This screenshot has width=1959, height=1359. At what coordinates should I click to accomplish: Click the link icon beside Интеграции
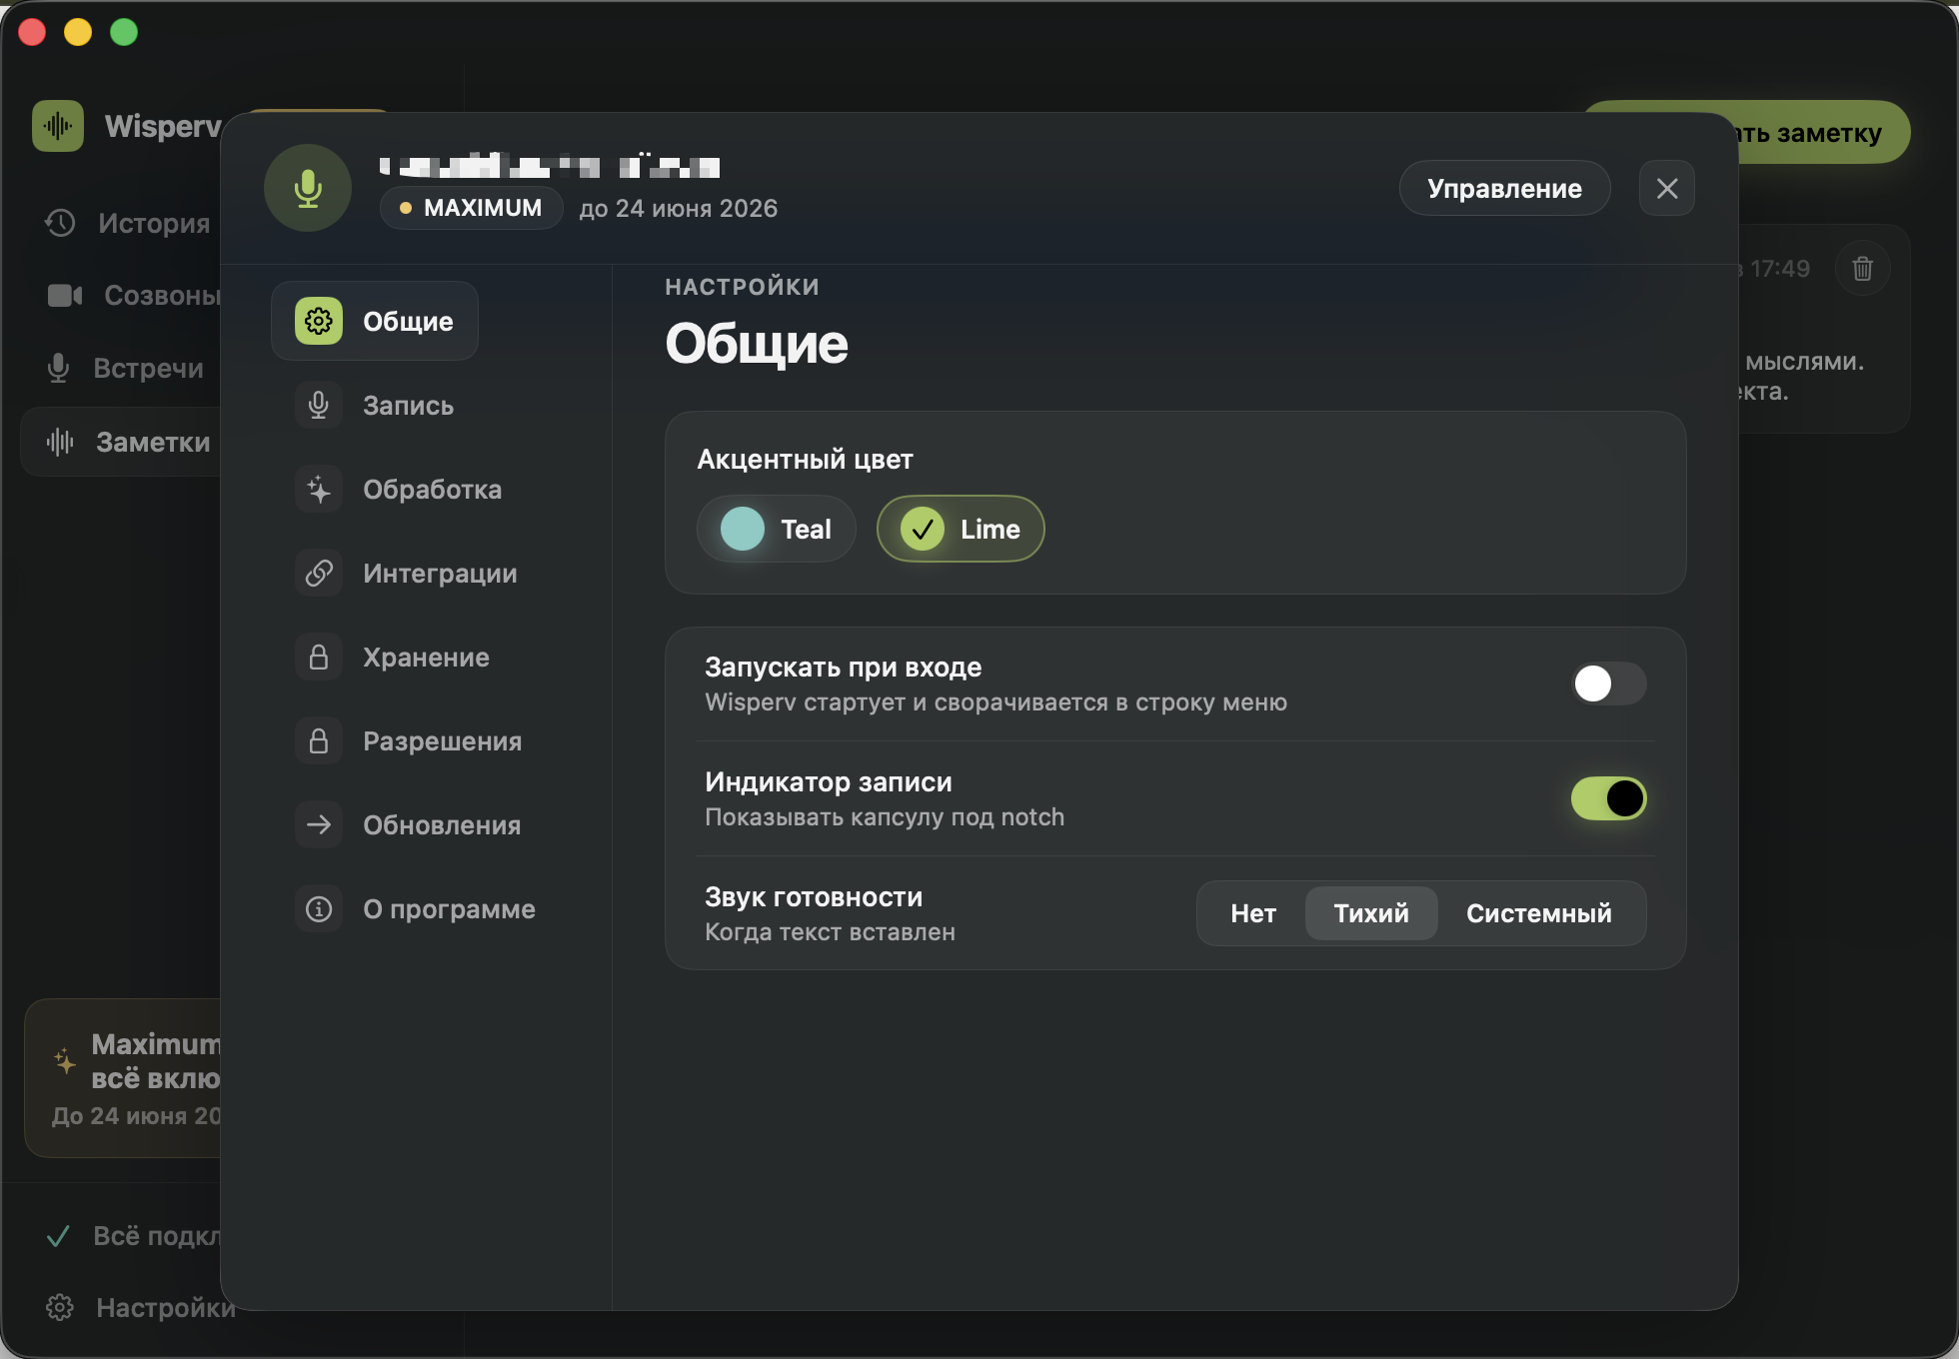click(x=319, y=573)
